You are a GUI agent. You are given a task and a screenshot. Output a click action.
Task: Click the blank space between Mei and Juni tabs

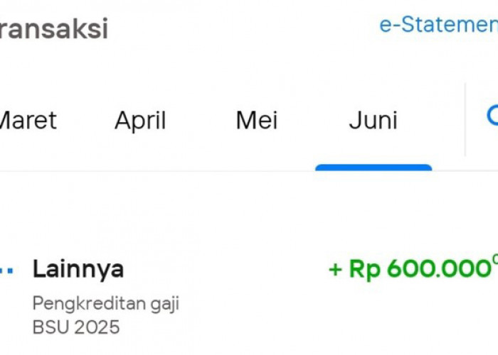point(313,120)
